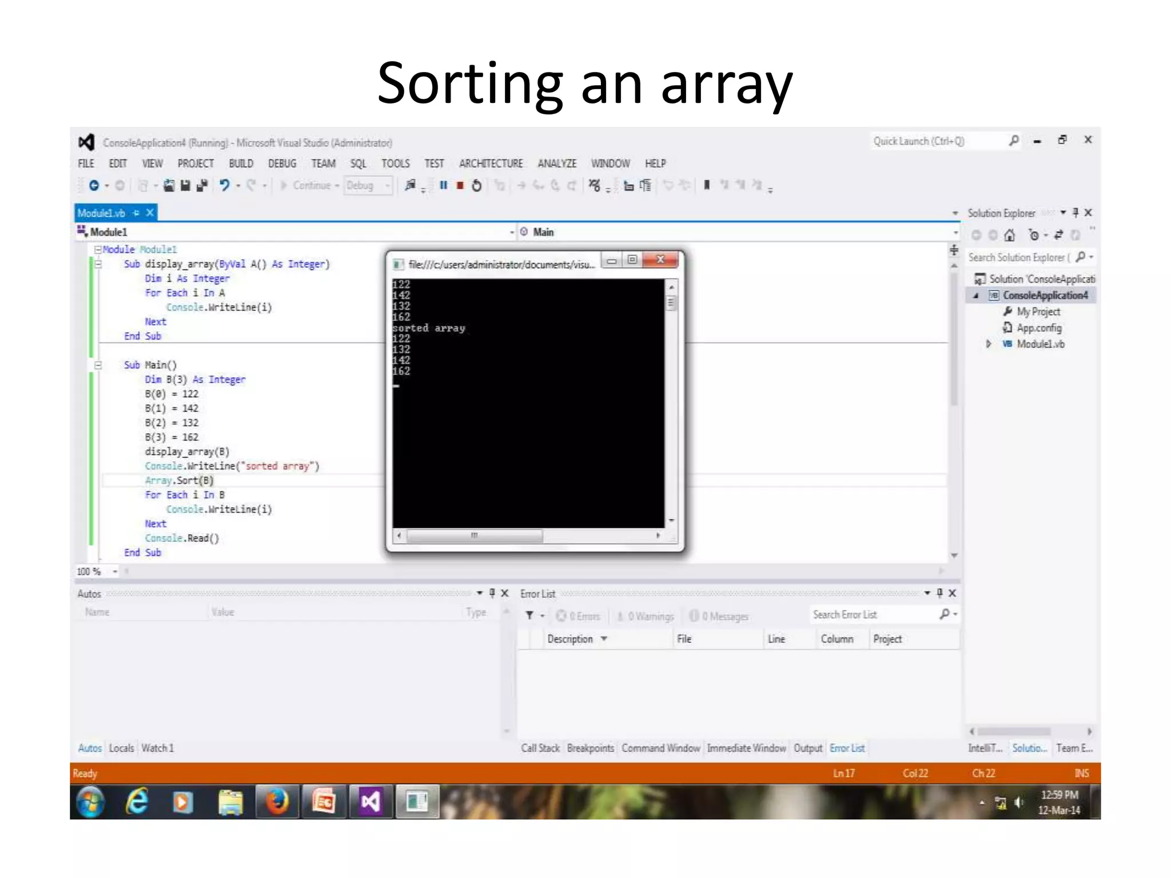Switch to the Immediate Window tab
The width and height of the screenshot is (1171, 878).
pos(746,748)
